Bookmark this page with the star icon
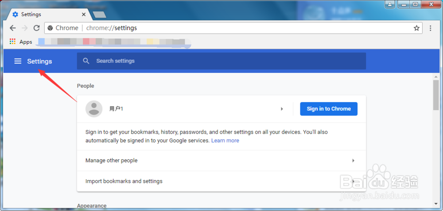The height and width of the screenshot is (211, 443). (416, 28)
